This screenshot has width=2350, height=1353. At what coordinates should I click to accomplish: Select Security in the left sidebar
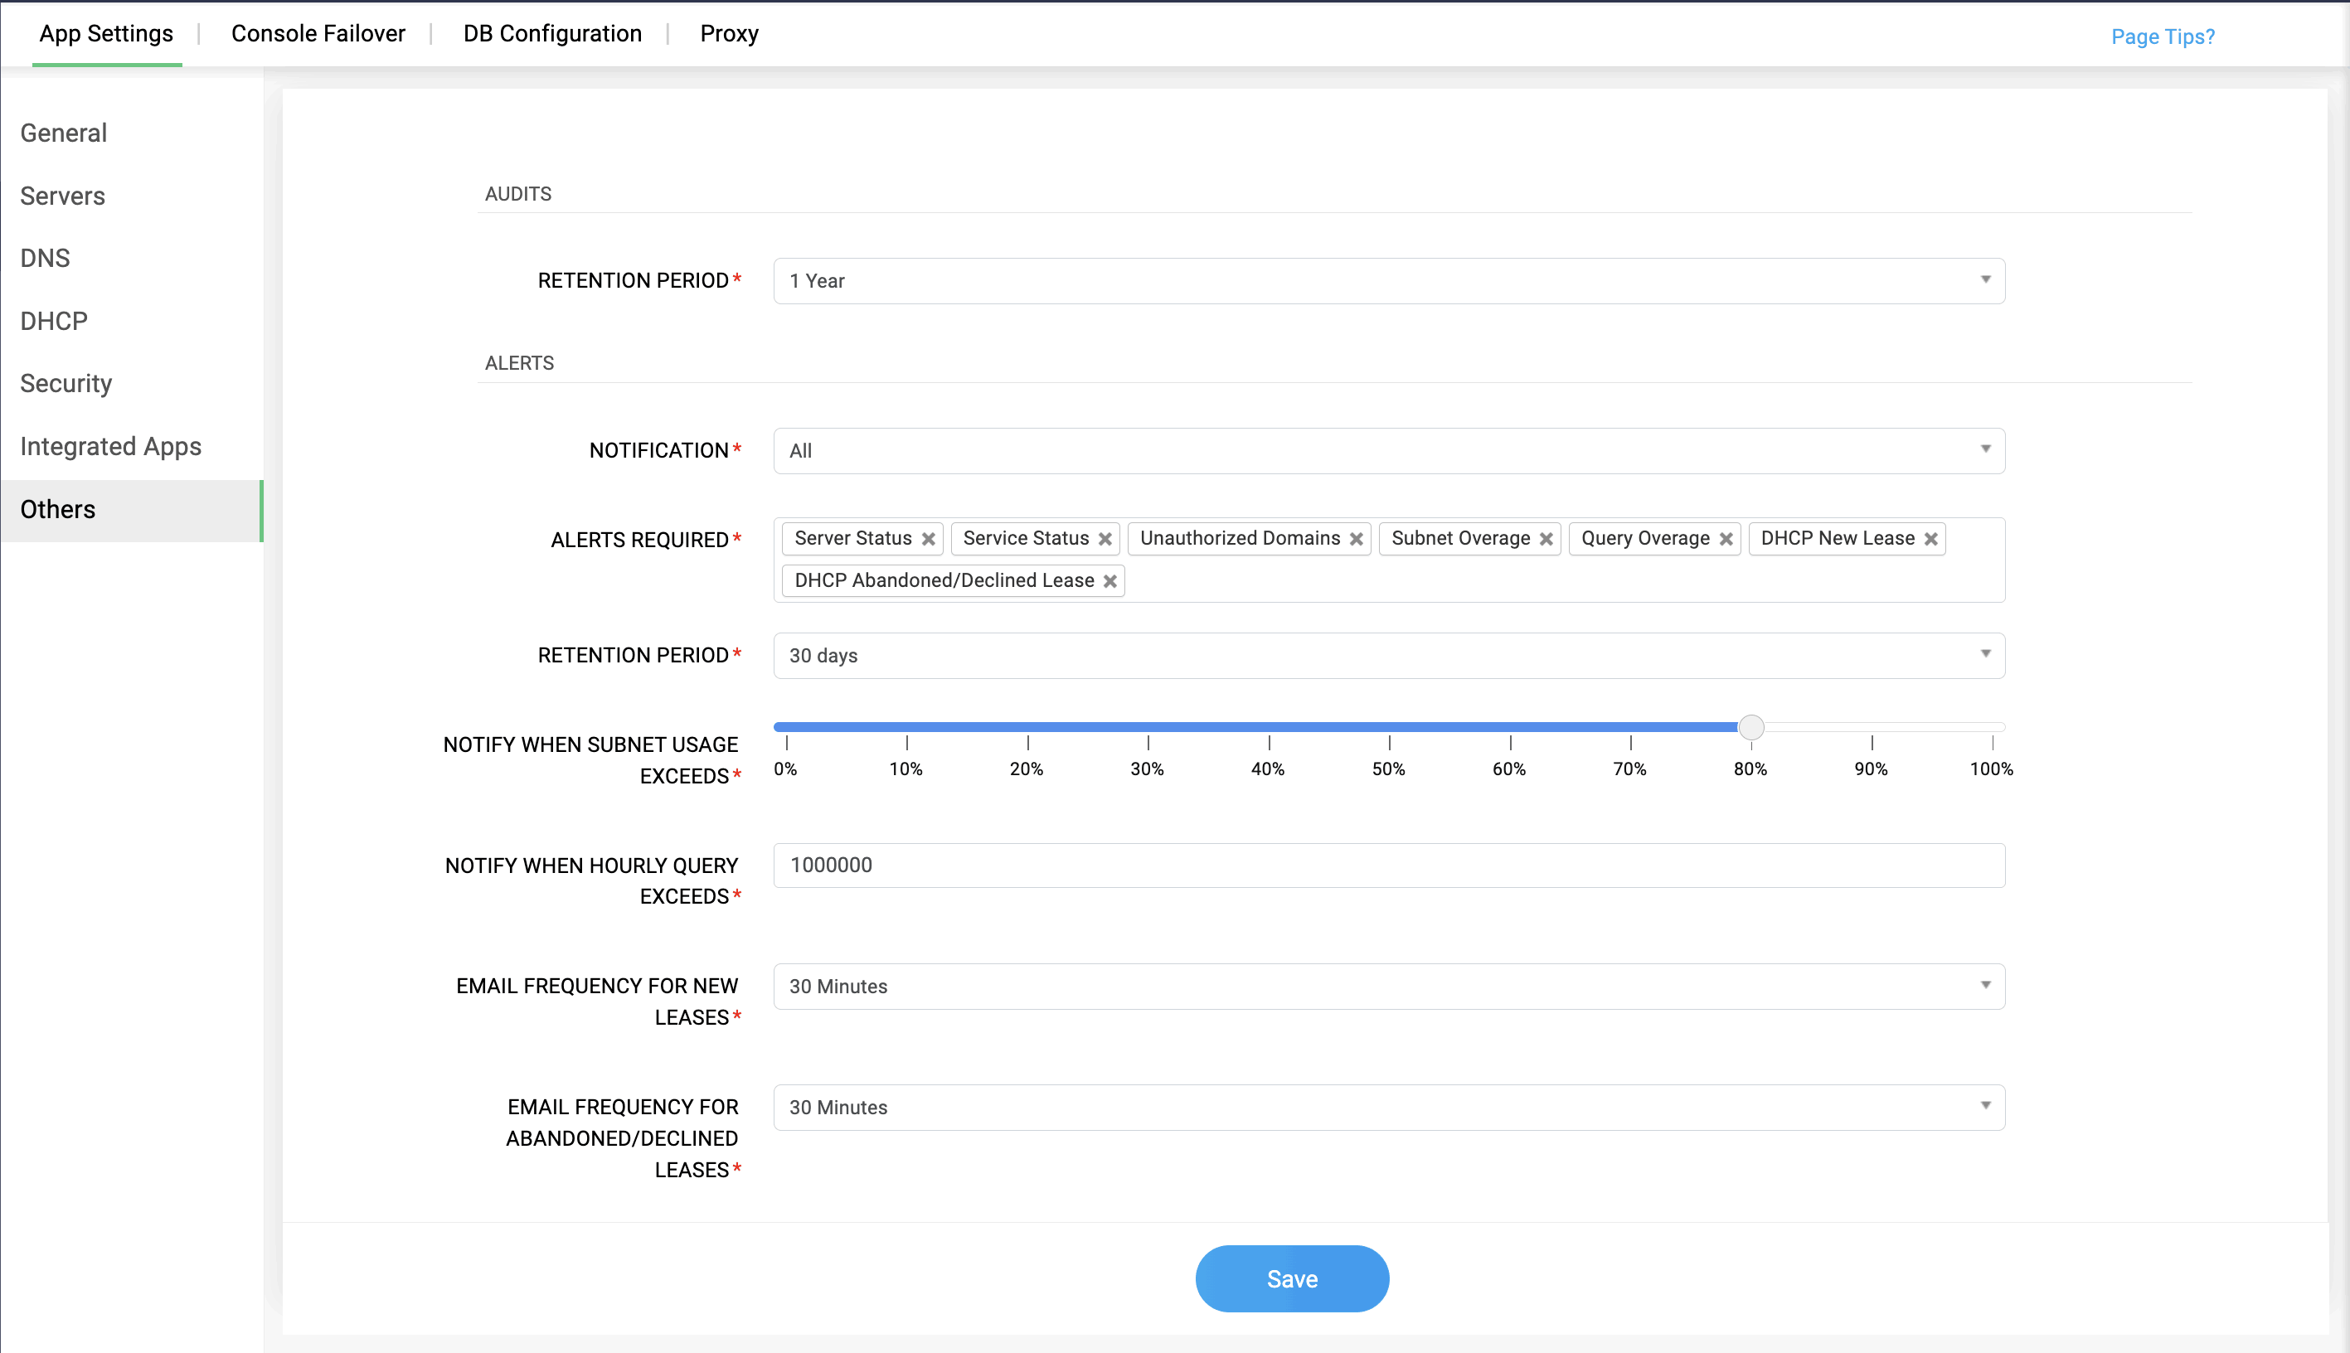point(66,383)
